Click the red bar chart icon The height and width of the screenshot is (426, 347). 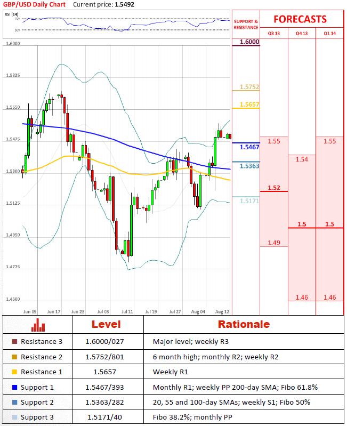pyautogui.click(x=38, y=325)
